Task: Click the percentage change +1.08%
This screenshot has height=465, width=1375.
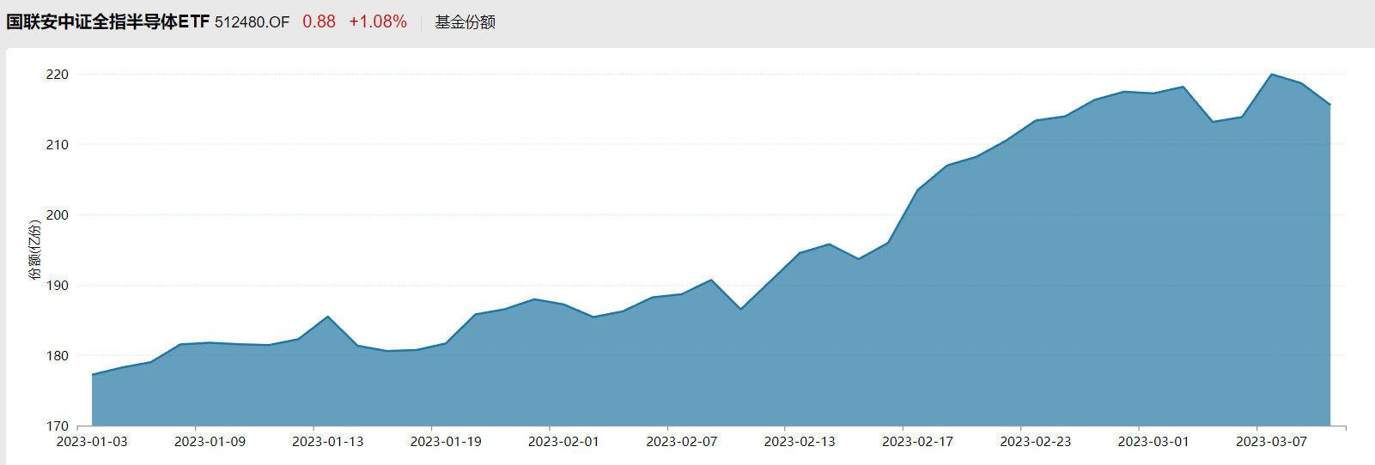Action: click(x=378, y=21)
